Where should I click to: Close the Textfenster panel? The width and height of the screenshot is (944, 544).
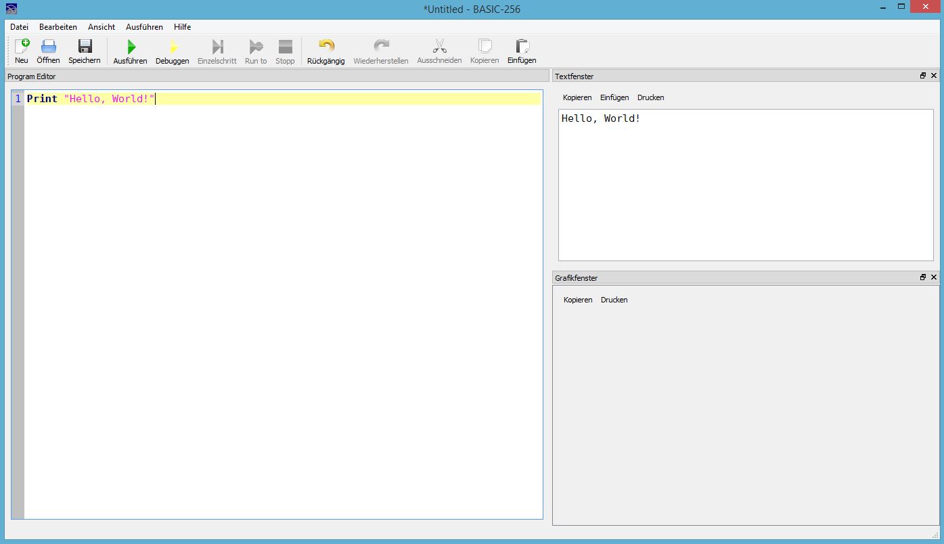(x=934, y=76)
